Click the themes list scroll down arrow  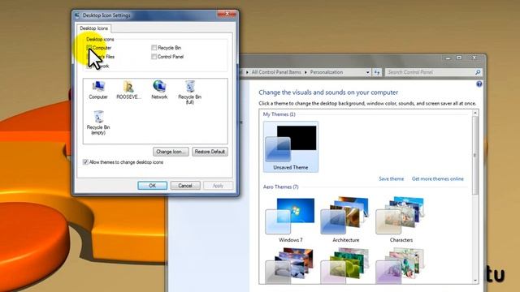pos(475,281)
